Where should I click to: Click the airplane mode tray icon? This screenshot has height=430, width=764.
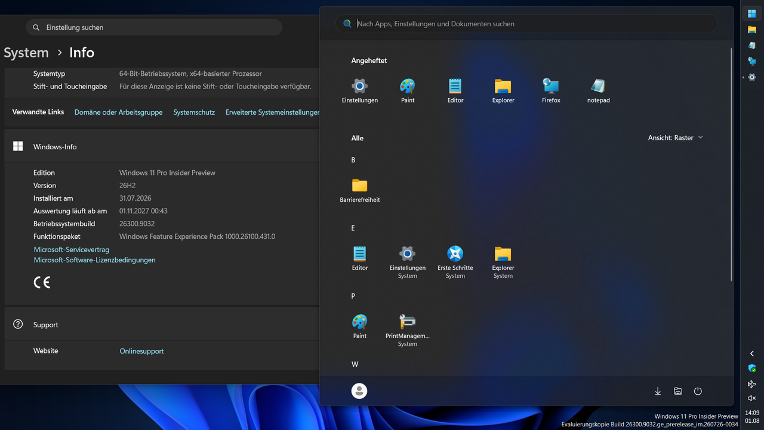tap(752, 384)
